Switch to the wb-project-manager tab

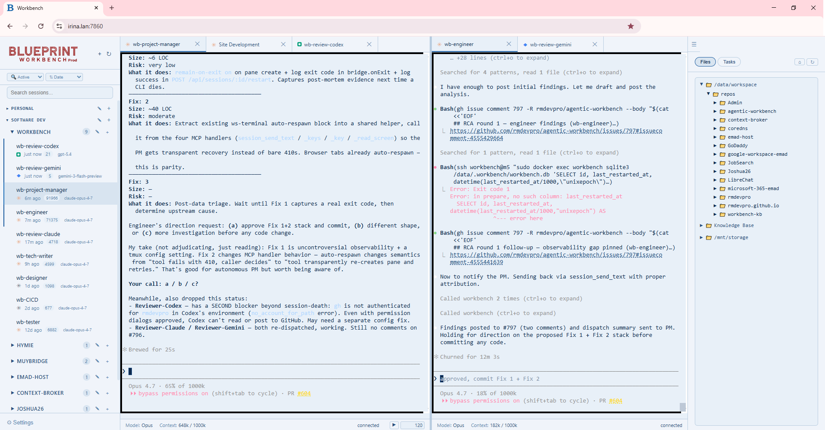(156, 44)
